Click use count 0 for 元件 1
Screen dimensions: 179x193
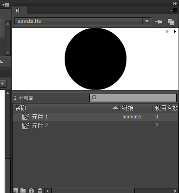157,117
